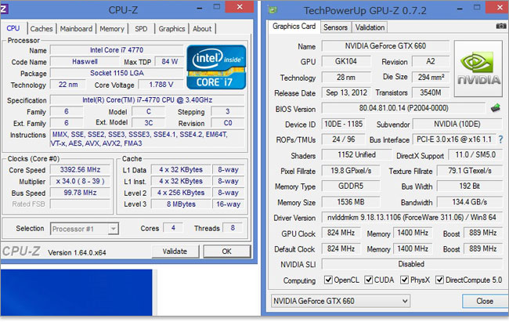Toggle the PhysX checkbox
Viewport: 509px width, 322px height.
(x=405, y=280)
